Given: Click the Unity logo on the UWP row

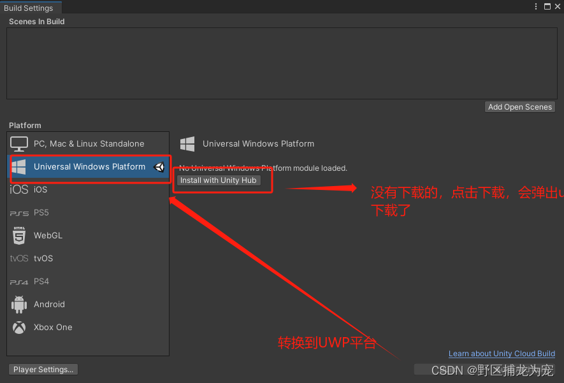Looking at the screenshot, I should [159, 167].
